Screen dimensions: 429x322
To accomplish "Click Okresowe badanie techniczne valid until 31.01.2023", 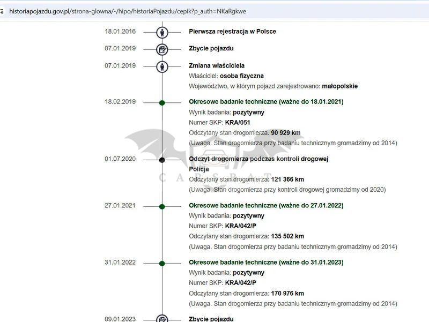I will pyautogui.click(x=266, y=263).
